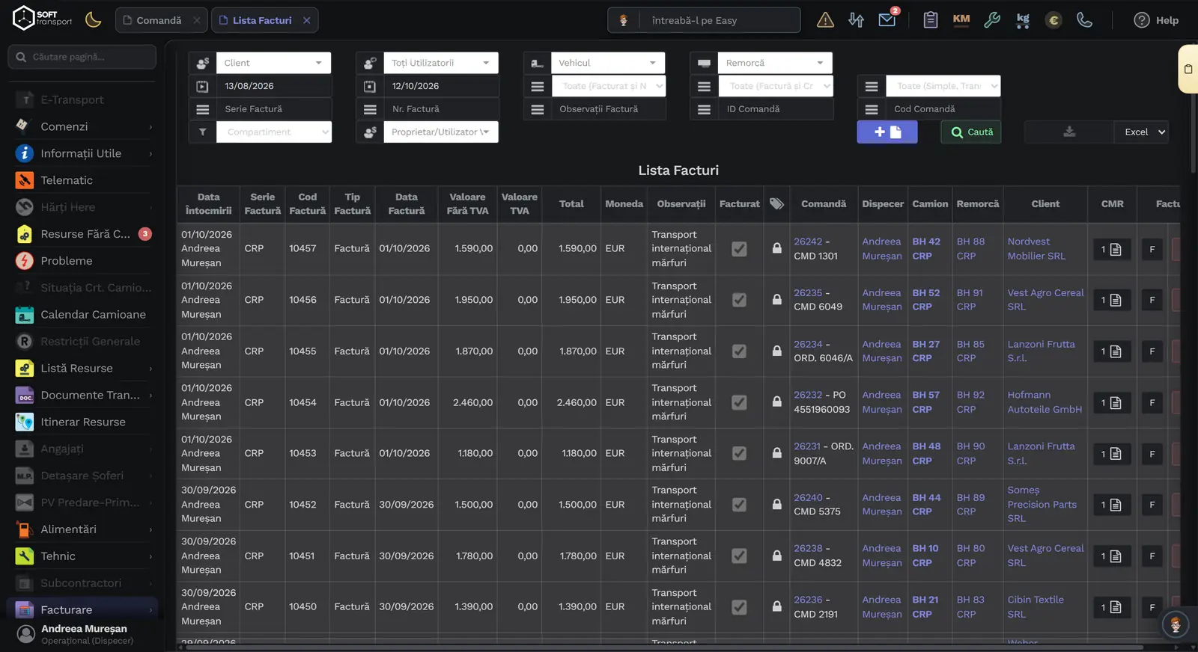Open the warning alerts triangle icon
The image size is (1198, 652).
click(x=825, y=20)
